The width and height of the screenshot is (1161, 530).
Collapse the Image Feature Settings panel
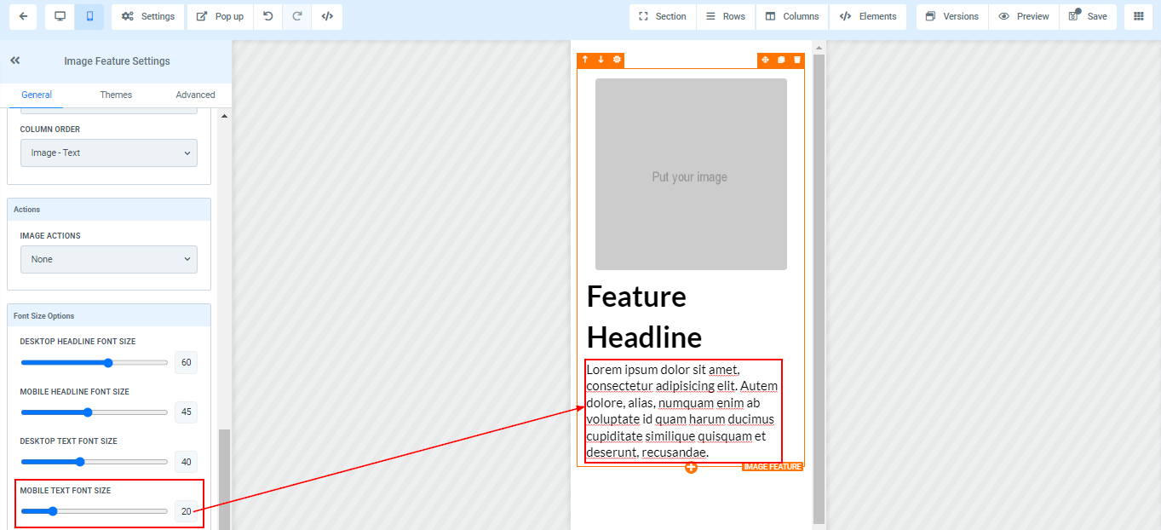pos(14,60)
